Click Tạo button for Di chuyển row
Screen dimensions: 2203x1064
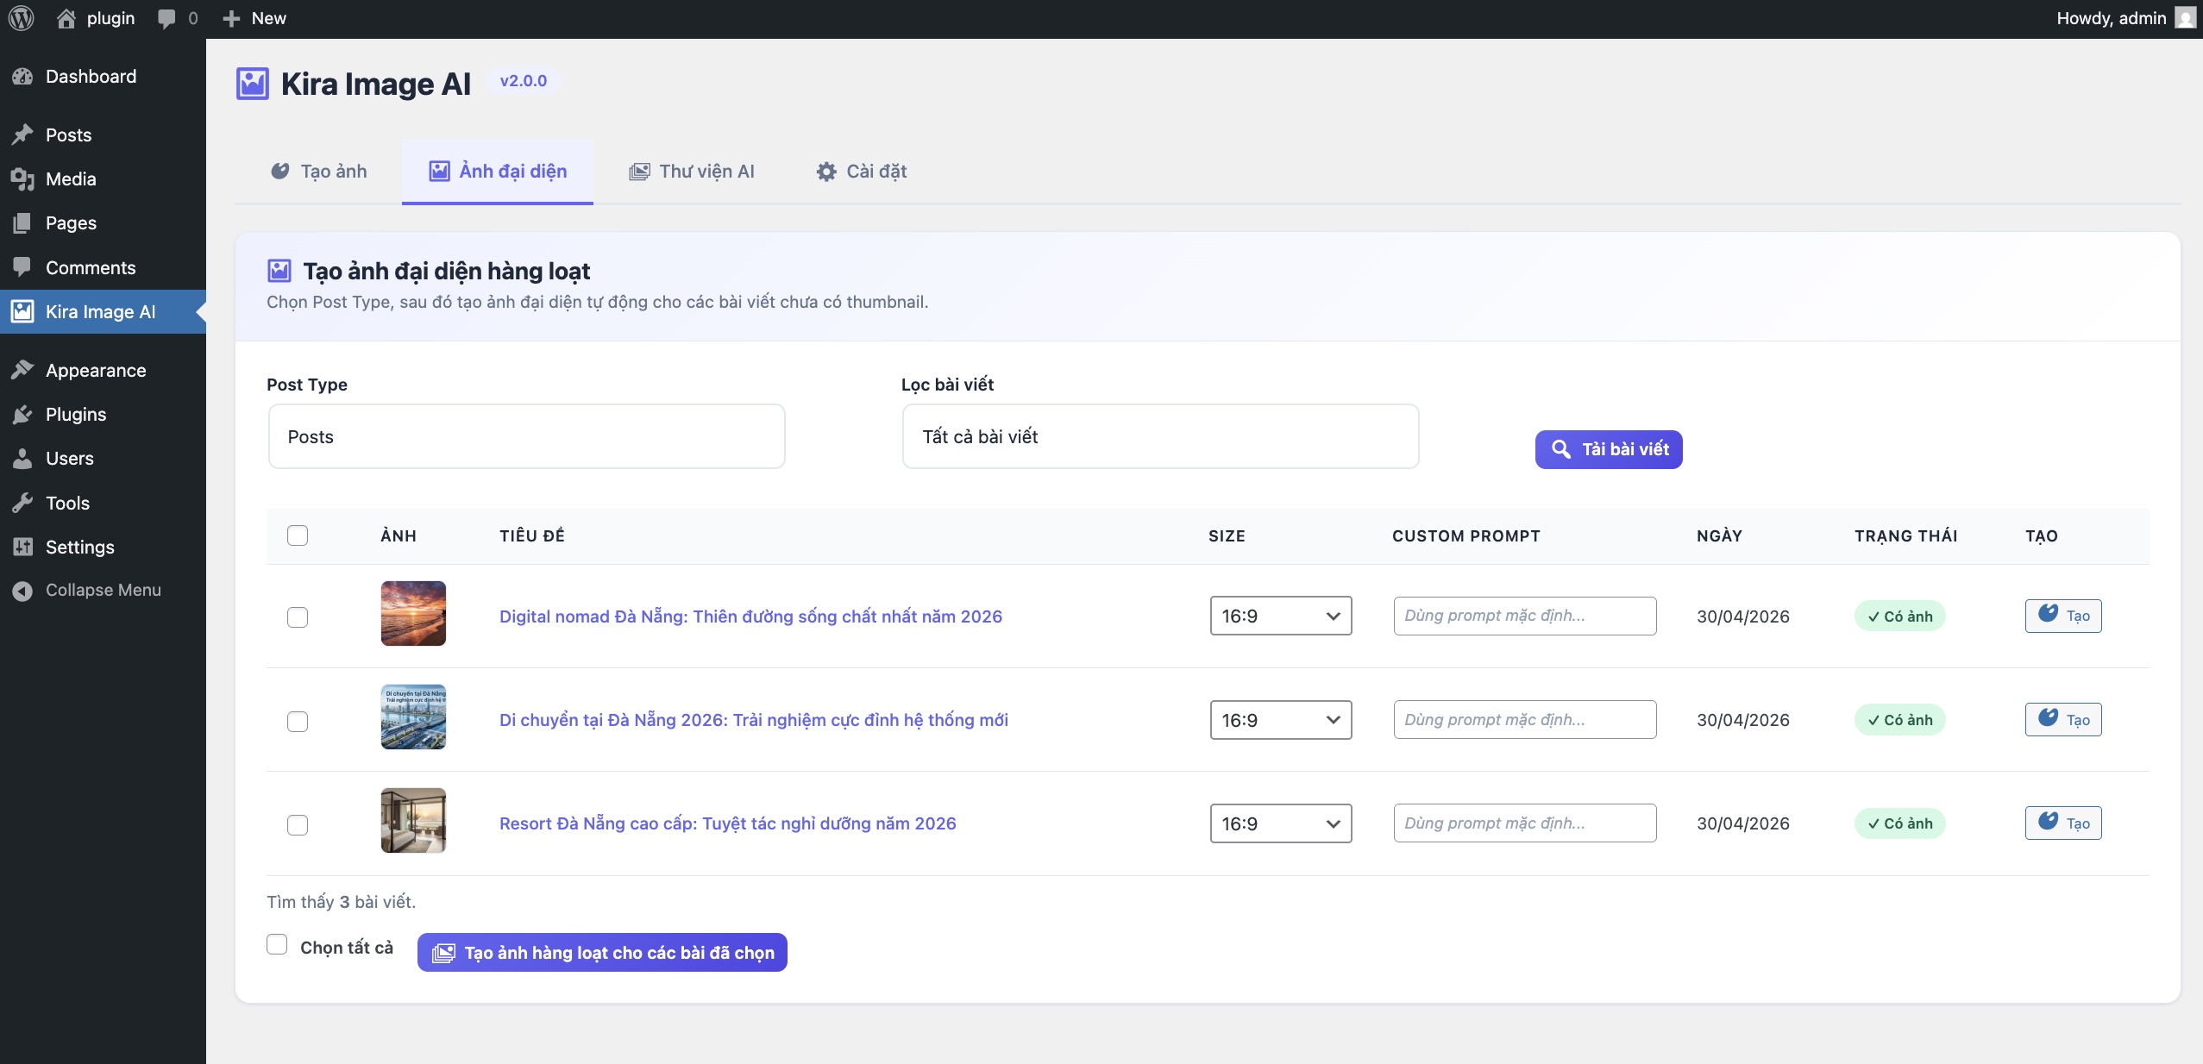[x=2063, y=720]
